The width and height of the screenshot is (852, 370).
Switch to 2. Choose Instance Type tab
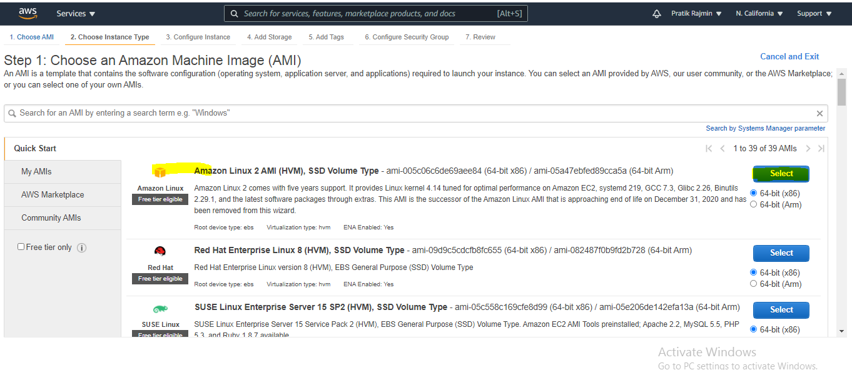[109, 37]
